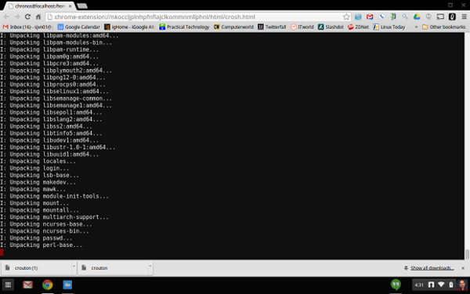Image resolution: width=470 pixels, height=294 pixels.
Task: Open the Other bookmarks folder
Action: 444,27
